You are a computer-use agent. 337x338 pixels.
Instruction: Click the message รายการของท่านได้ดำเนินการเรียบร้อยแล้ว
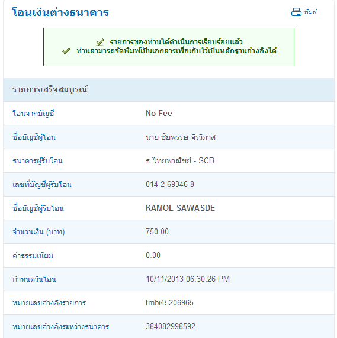click(x=176, y=41)
